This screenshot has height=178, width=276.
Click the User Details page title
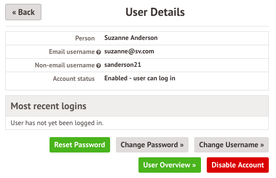155,12
